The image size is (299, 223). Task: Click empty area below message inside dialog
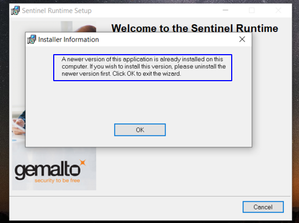tap(138, 102)
